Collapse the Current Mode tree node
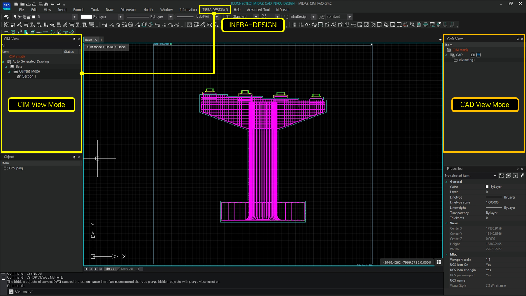This screenshot has height=296, width=526. coord(9,72)
